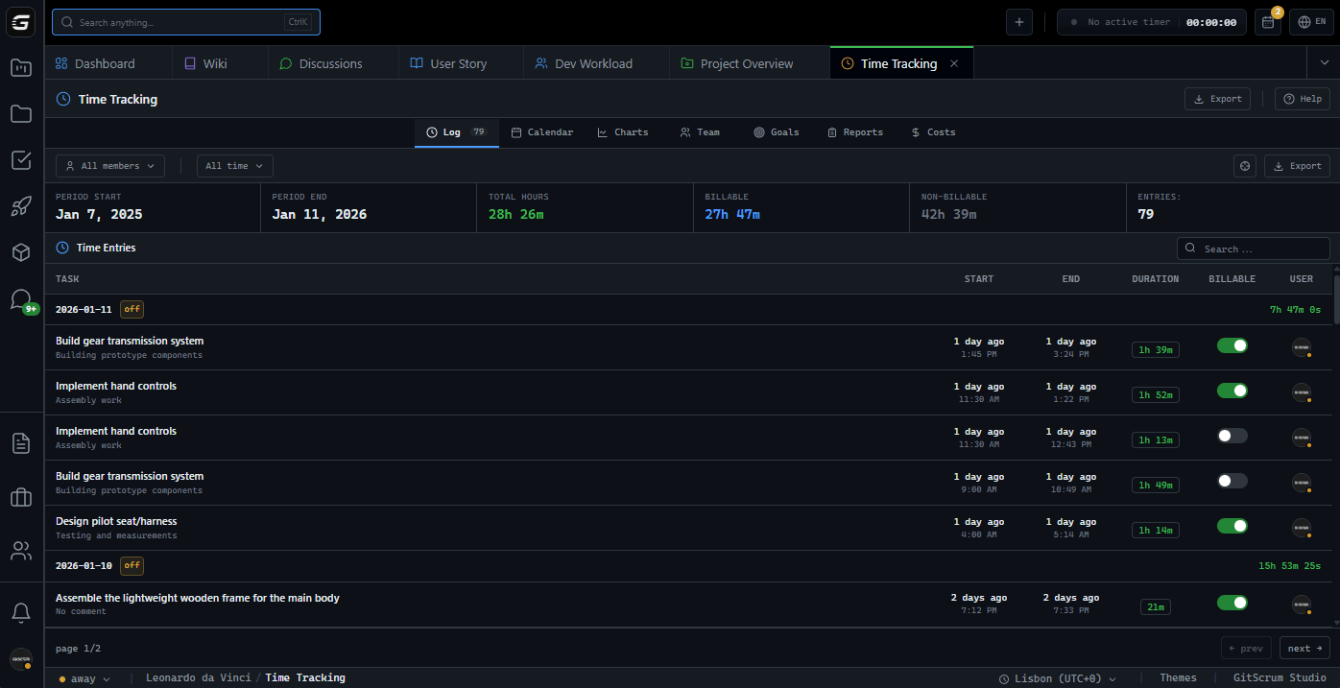Click the Search anything field at top

(185, 21)
